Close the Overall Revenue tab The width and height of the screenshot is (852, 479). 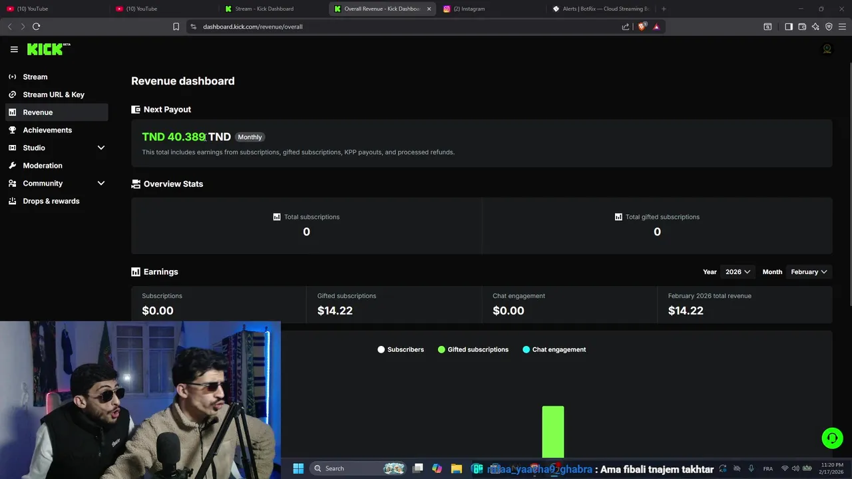click(429, 9)
